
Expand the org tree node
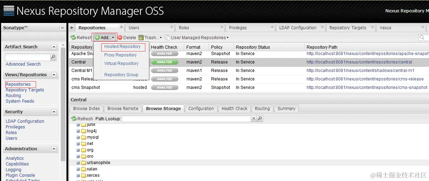pyautogui.click(x=78, y=150)
